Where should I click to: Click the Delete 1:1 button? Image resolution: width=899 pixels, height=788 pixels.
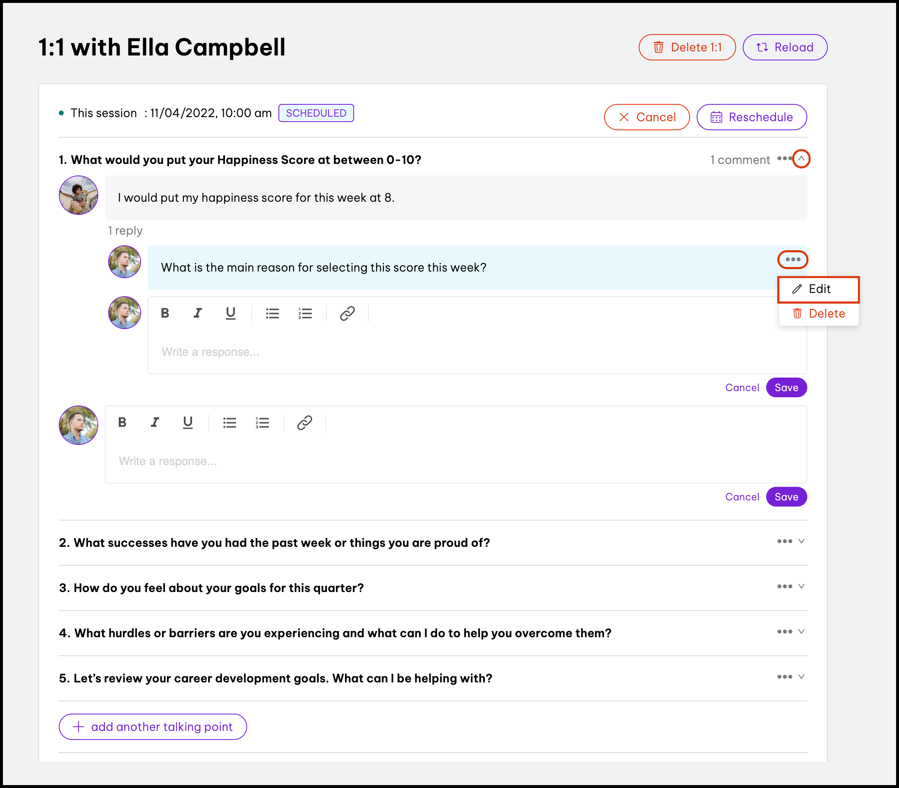coord(687,48)
